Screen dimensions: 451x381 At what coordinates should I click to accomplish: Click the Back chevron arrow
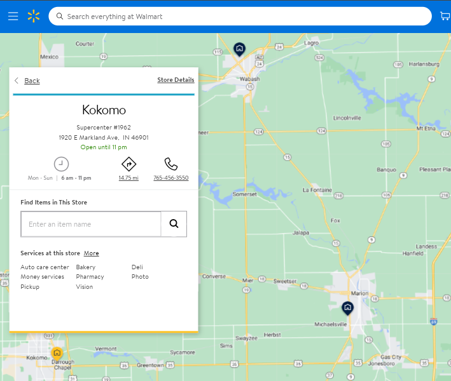[x=17, y=81]
